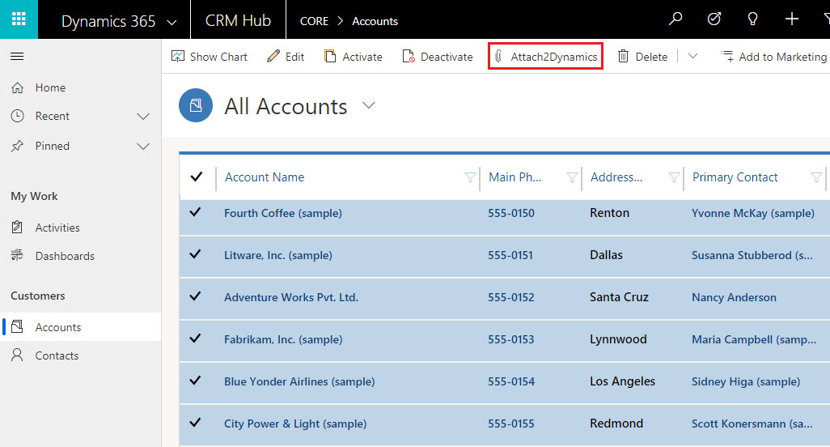
Task: Filter the Address column
Action: [674, 177]
